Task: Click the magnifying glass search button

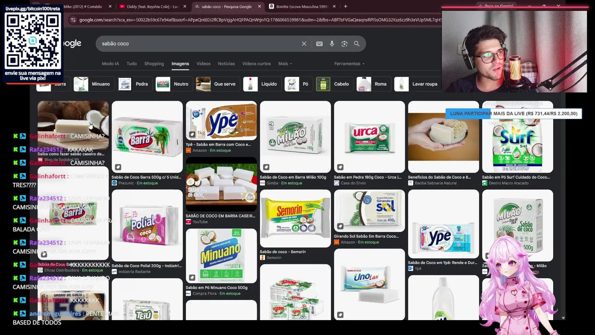Action: [x=357, y=44]
